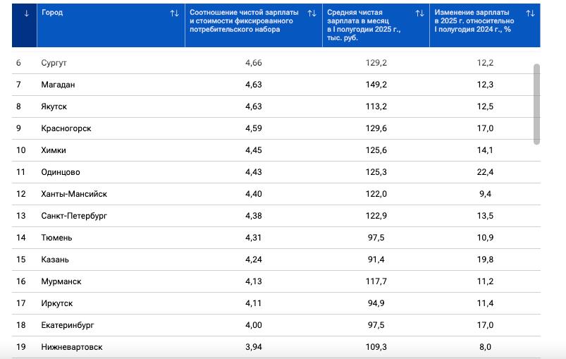
Task: Click rank number 16 for Мурманск
Action: pos(21,281)
